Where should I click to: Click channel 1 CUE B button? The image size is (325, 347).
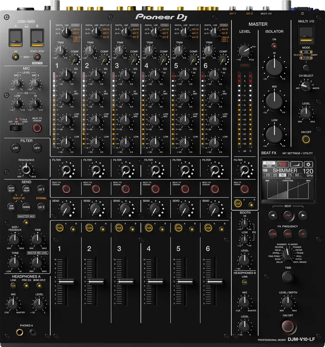tap(73, 229)
